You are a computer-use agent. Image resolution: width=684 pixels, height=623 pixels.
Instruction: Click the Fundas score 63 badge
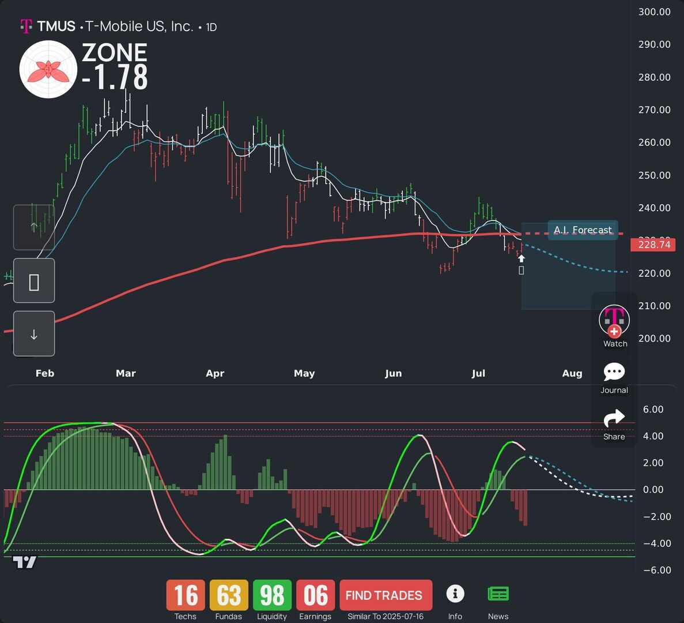229,595
